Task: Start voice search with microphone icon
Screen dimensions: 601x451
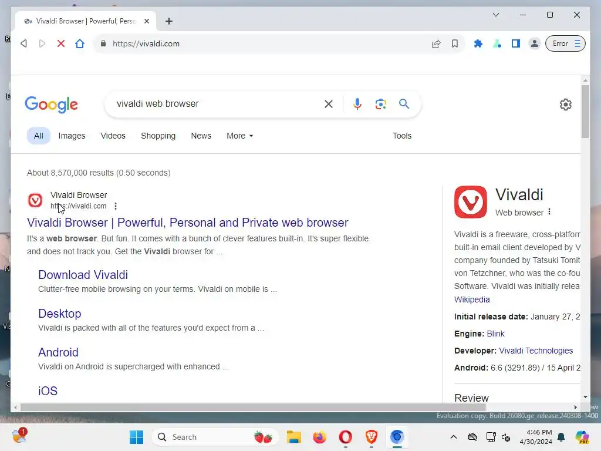Action: [357, 104]
